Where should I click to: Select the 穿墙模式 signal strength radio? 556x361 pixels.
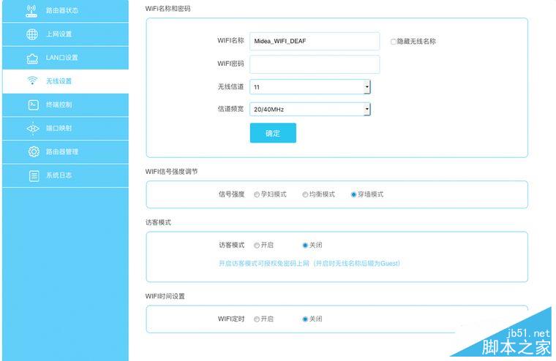353,194
